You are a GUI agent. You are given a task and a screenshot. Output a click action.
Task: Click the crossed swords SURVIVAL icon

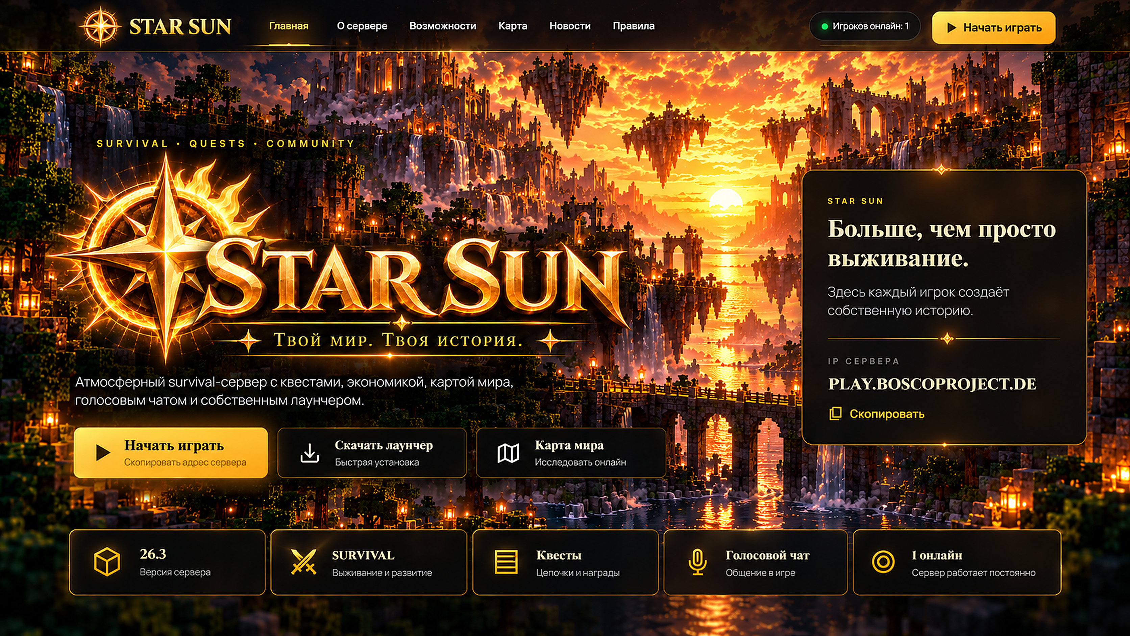point(303,562)
